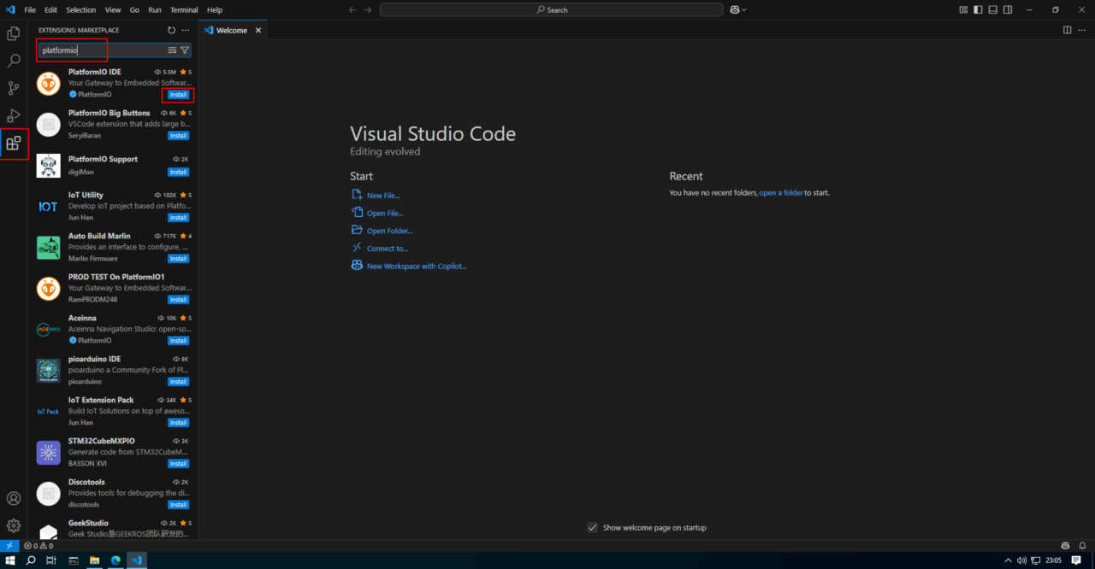Open the taskbar clock showing 23:05
Viewport: 1095px width, 569px height.
pos(1055,560)
